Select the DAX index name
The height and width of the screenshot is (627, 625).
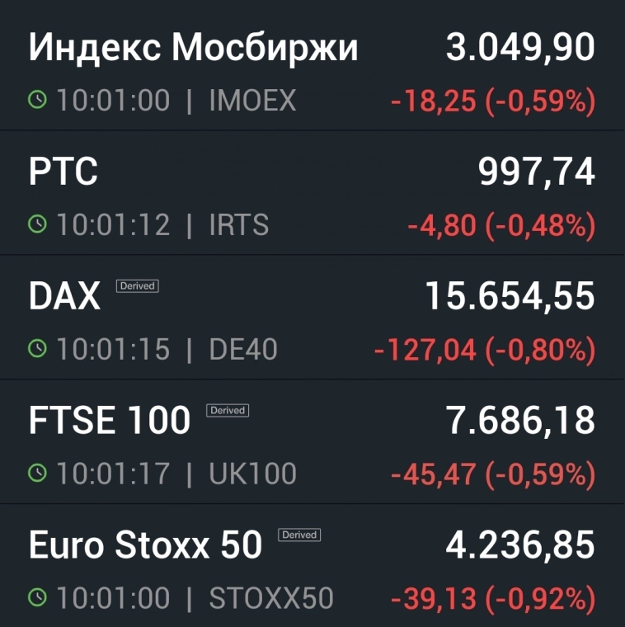pyautogui.click(x=65, y=297)
